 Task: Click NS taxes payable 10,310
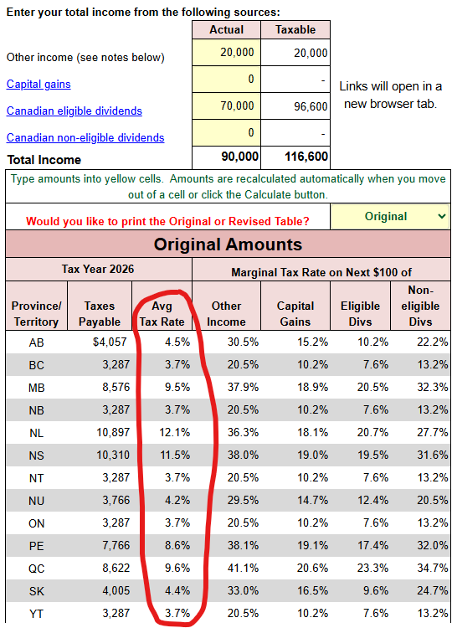(113, 455)
